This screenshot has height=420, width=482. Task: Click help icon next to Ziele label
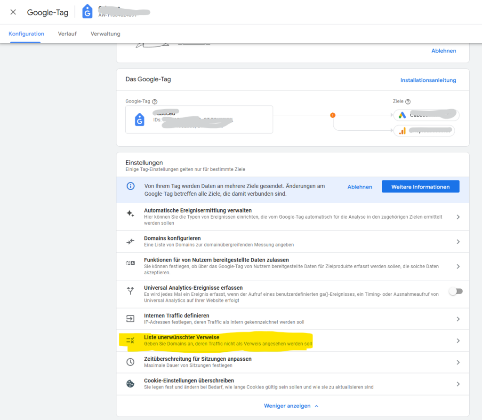click(x=408, y=102)
